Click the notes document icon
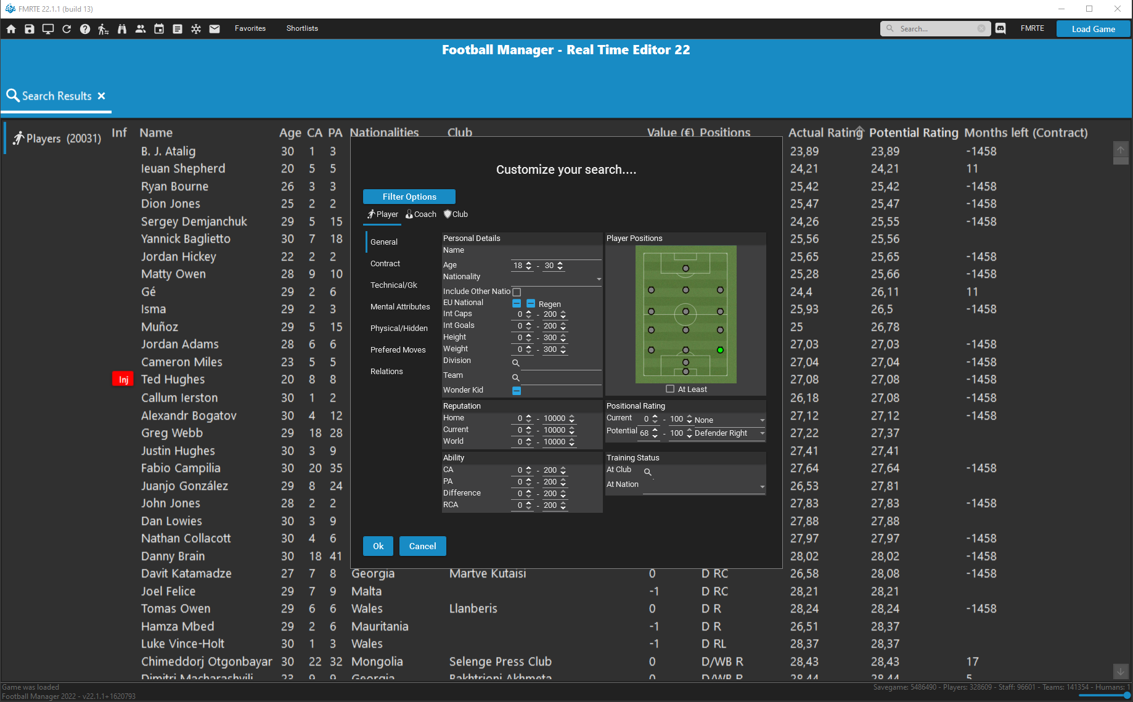1133x702 pixels. [x=178, y=29]
